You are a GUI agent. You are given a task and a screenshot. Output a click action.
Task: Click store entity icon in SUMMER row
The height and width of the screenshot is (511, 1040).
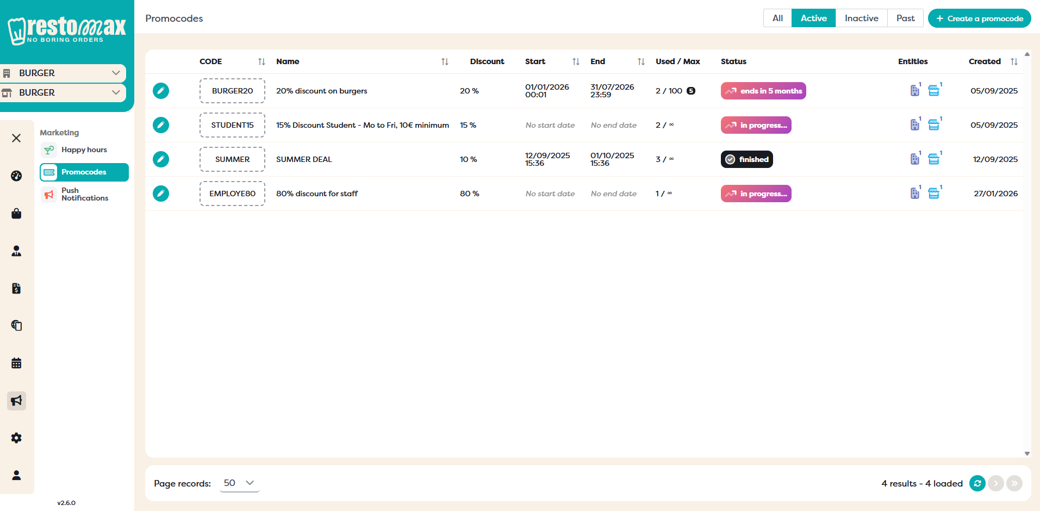[934, 159]
